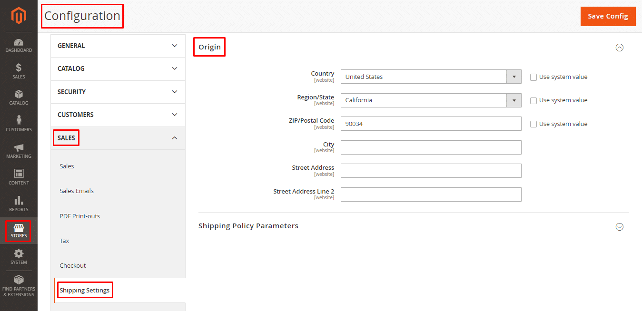The height and width of the screenshot is (311, 642).
Task: Enable Use system value for Country
Action: (x=533, y=77)
